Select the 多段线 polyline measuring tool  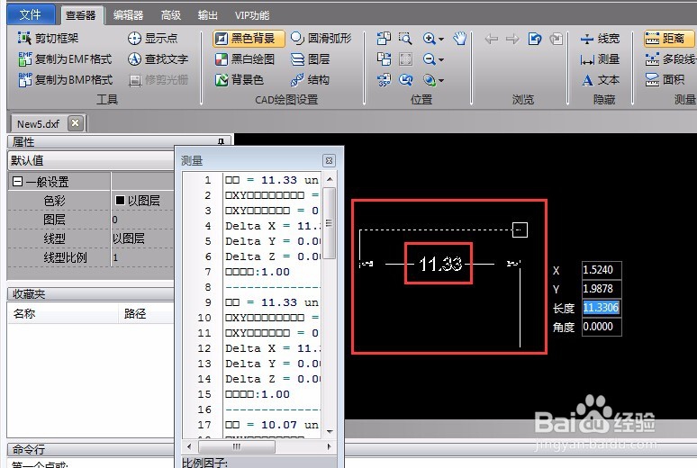click(670, 59)
